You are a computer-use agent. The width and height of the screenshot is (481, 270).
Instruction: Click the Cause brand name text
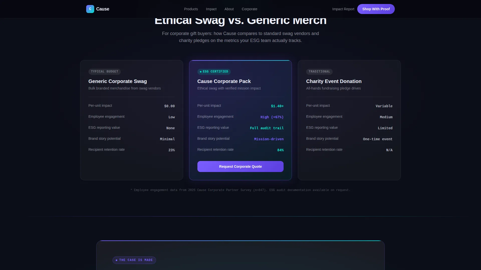click(103, 9)
